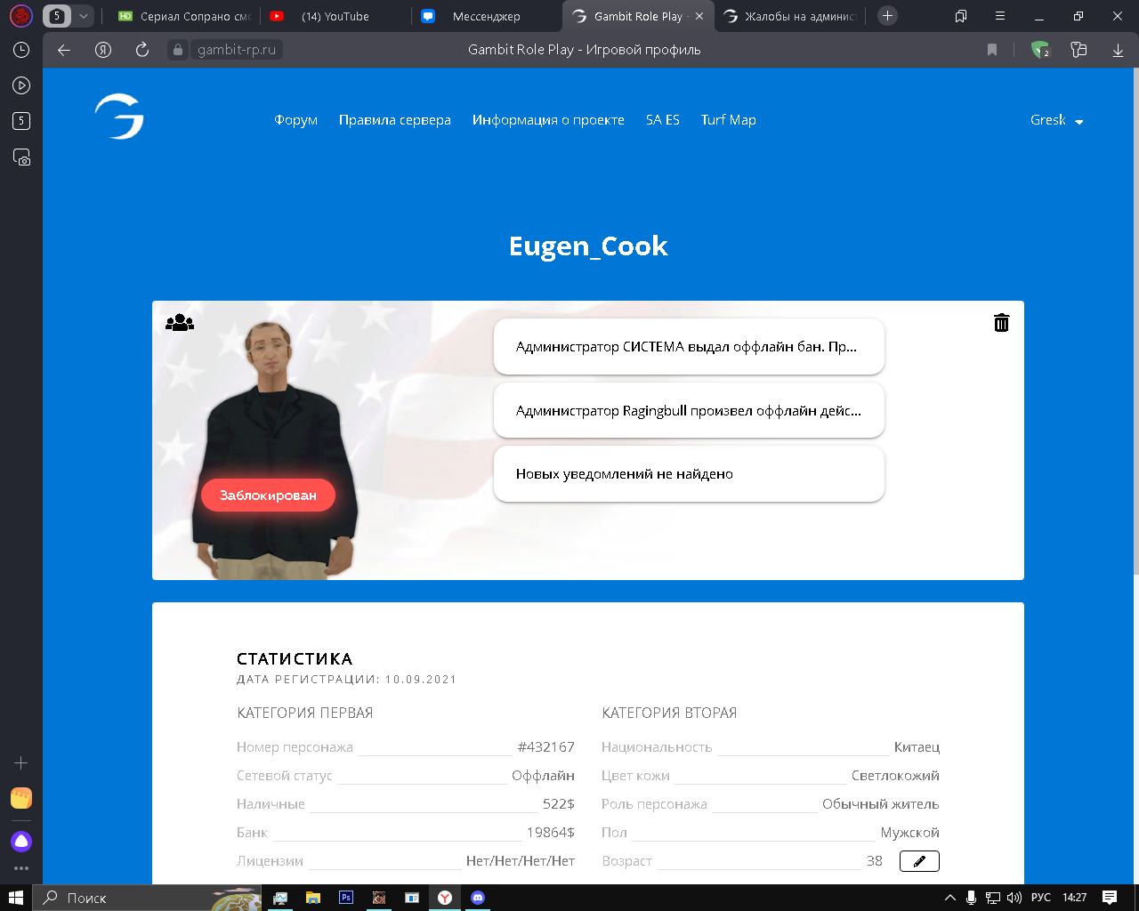This screenshot has height=911, width=1139.
Task: Reload the page with the refresh icon
Action: [142, 50]
